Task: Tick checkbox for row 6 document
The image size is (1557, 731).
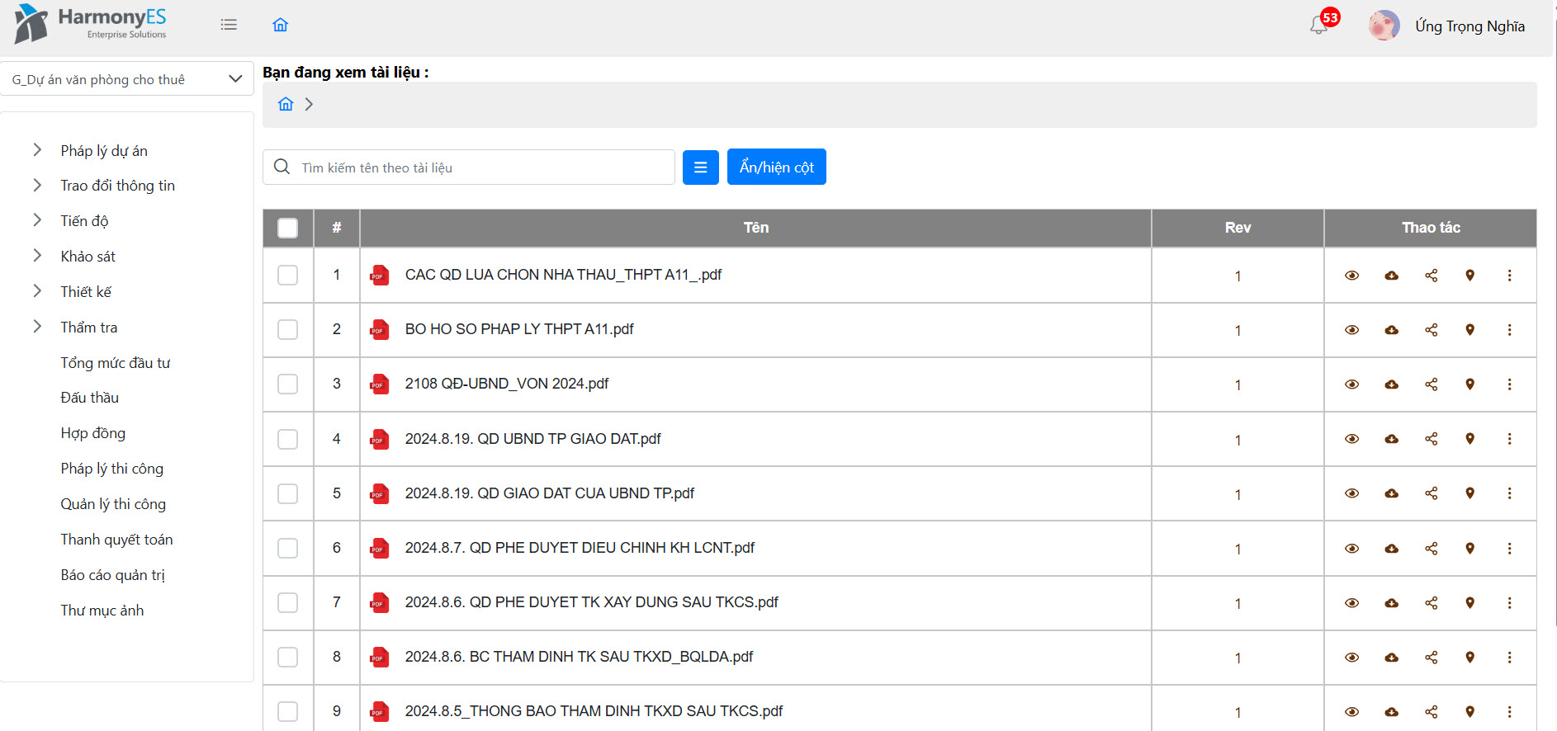Action: click(x=287, y=548)
